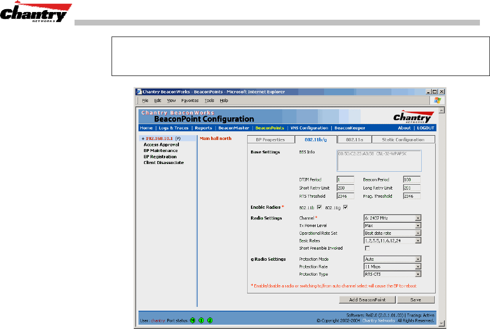Click the Windows flag logo in the menu bar
Viewport: 490px width, 329px height.
point(437,101)
